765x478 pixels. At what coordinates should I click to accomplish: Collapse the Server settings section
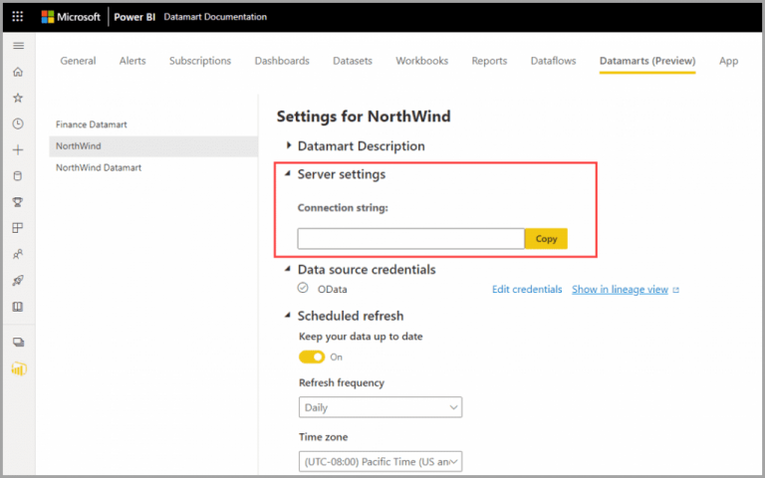[288, 173]
